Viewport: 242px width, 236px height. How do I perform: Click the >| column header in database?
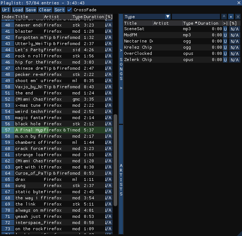click(x=225, y=23)
